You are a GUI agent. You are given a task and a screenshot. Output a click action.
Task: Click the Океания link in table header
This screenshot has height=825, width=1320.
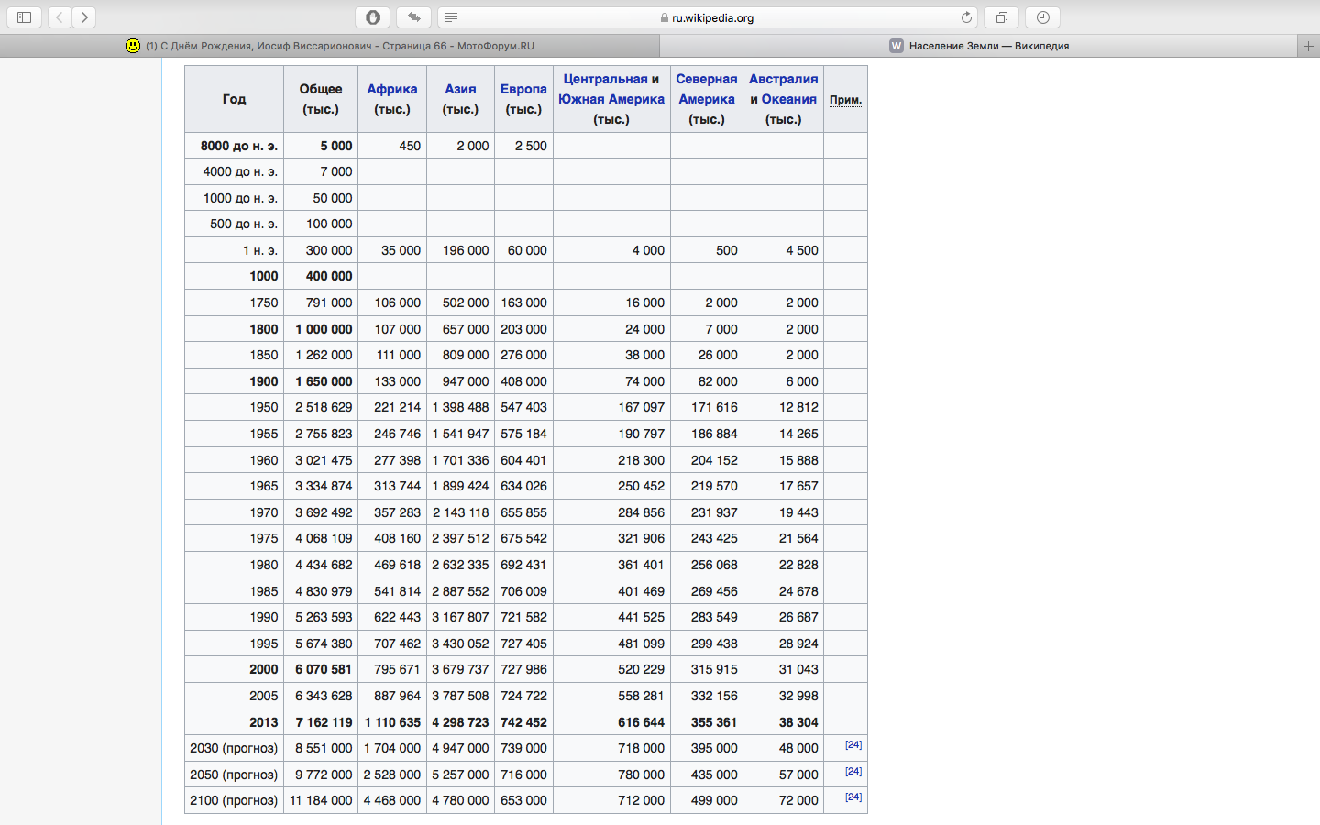click(x=788, y=99)
